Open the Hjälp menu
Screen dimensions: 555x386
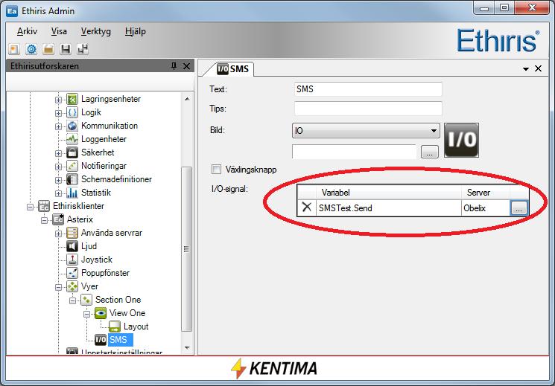[135, 31]
